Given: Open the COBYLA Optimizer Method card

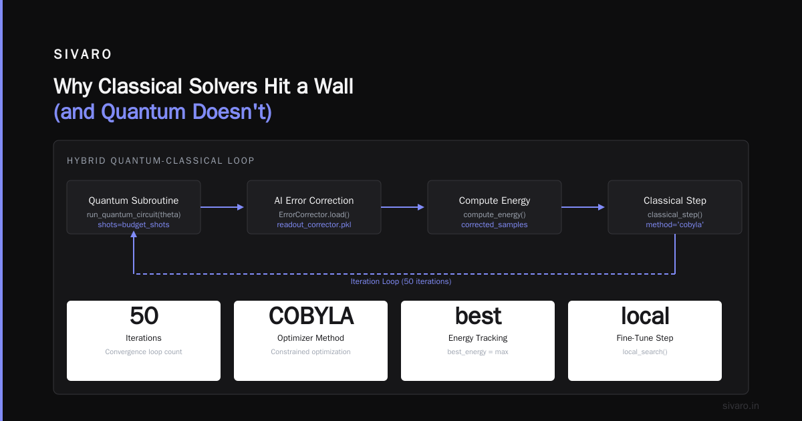Looking at the screenshot, I should [311, 341].
